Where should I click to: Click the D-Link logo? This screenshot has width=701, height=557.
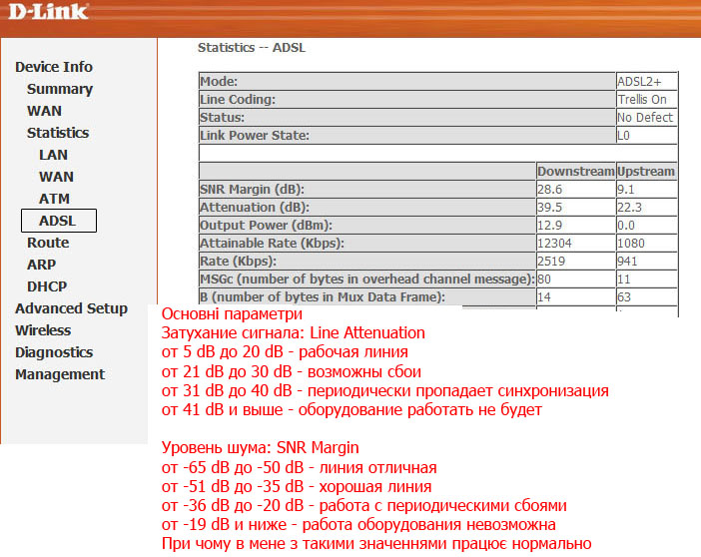[48, 12]
